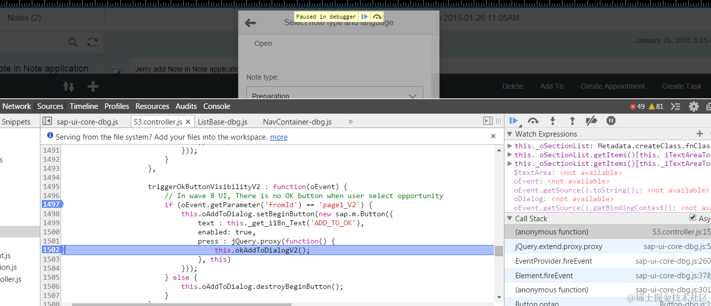Show more open file tabs chevron
This screenshot has width=711, height=306.
[x=350, y=121]
